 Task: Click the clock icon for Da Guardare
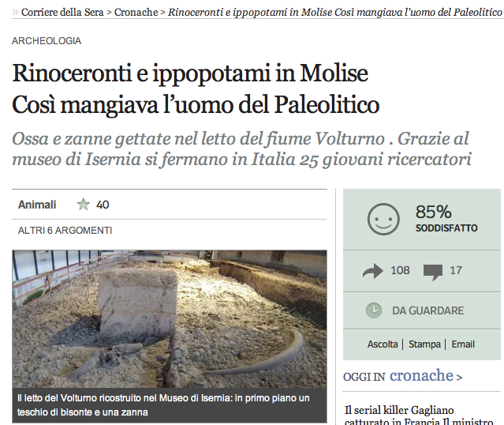click(374, 310)
